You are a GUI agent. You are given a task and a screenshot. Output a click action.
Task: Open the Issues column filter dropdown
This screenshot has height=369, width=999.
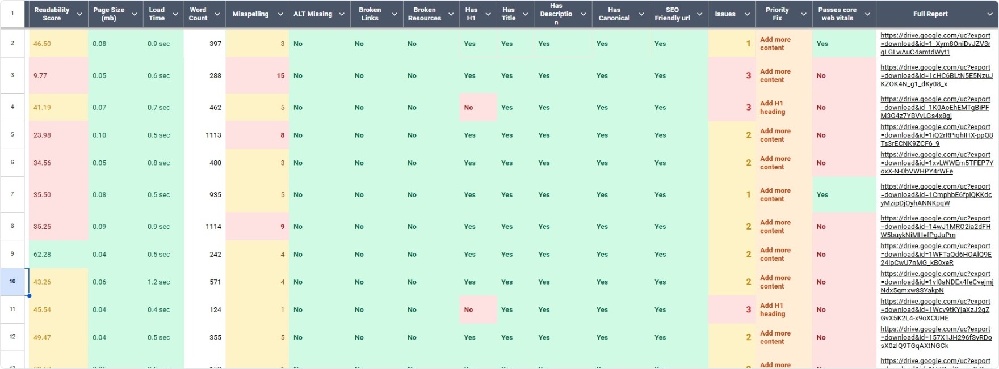point(747,14)
